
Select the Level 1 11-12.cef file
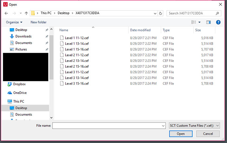click(x=77, y=38)
